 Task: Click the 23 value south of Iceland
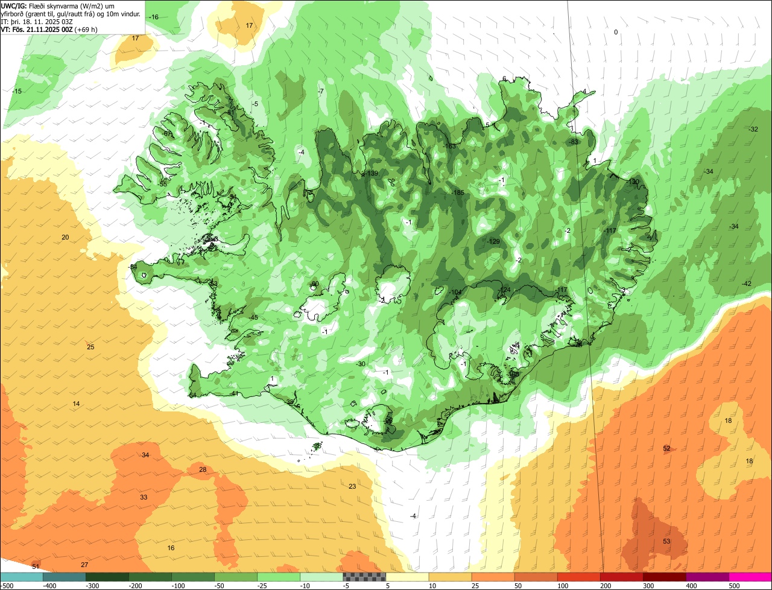tap(352, 486)
